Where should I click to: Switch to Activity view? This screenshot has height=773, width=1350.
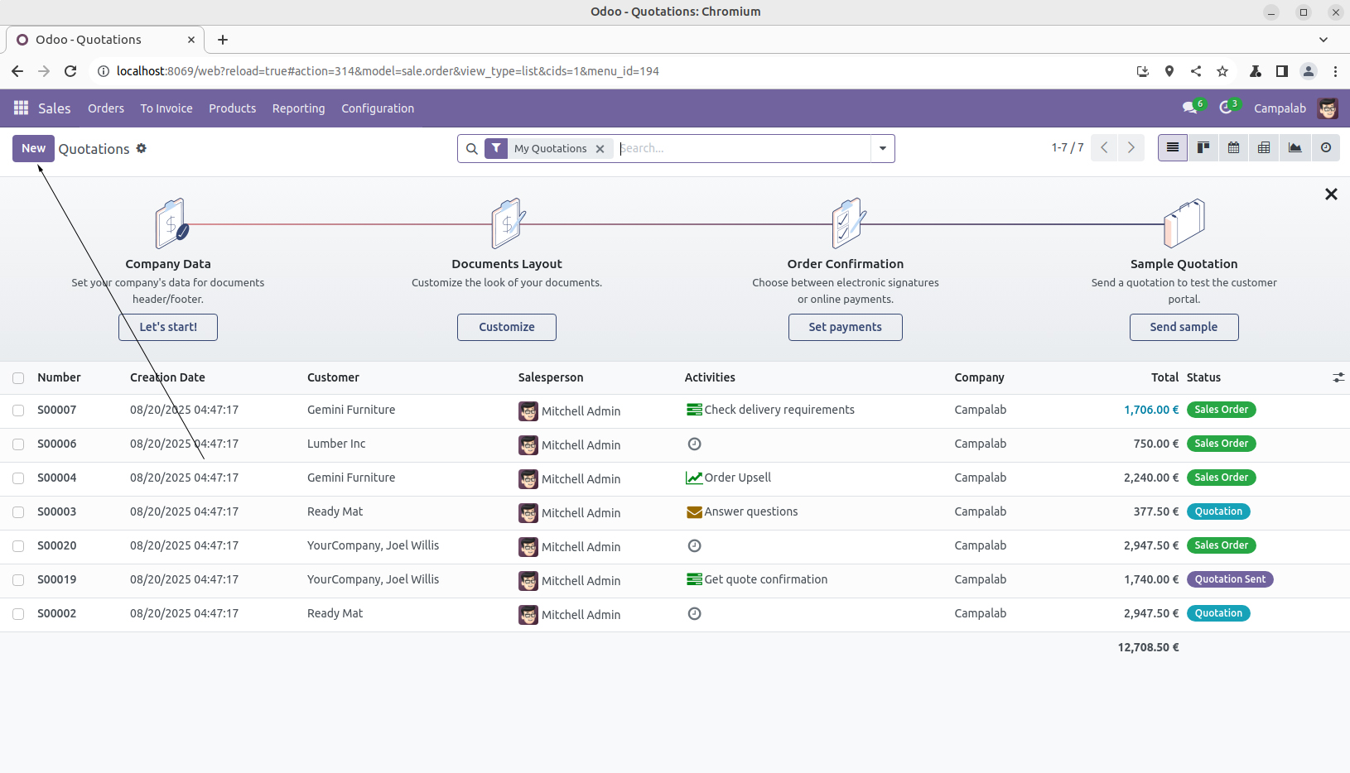1325,148
